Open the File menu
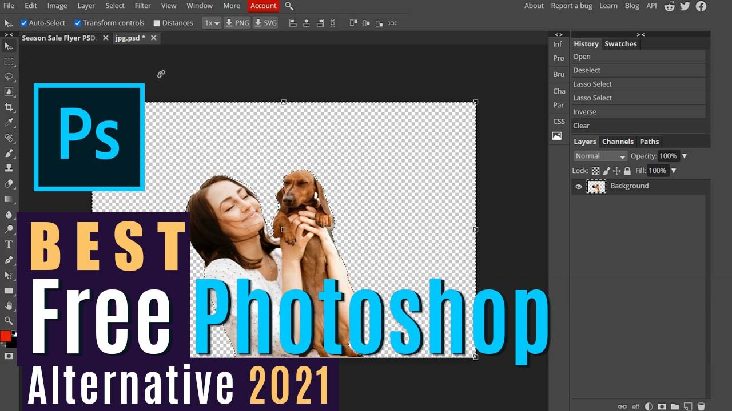The height and width of the screenshot is (411, 732). (9, 6)
